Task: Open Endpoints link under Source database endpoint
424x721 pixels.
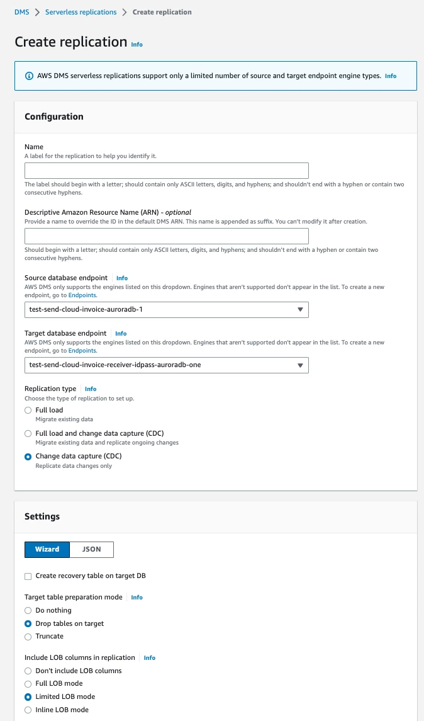Action: (82, 295)
